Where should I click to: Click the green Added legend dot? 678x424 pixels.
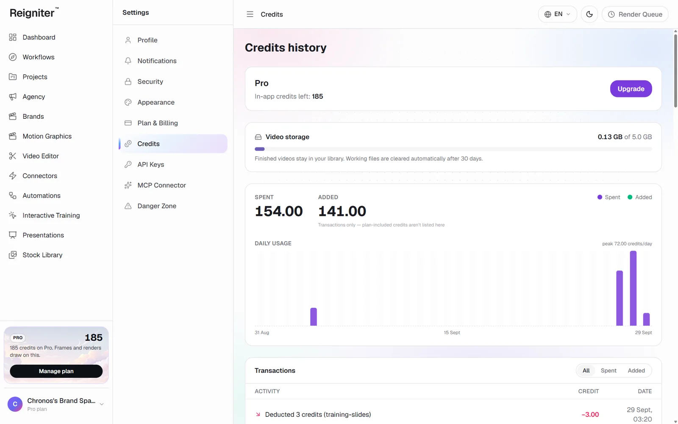630,197
